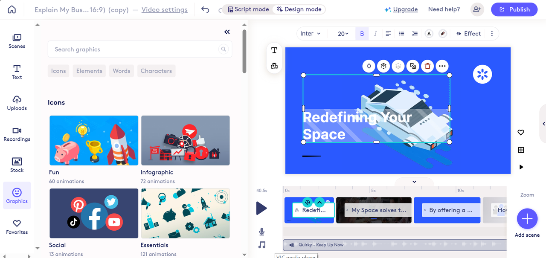The height and width of the screenshot is (258, 546).
Task: Filter graphics by Words
Action: pyautogui.click(x=122, y=71)
